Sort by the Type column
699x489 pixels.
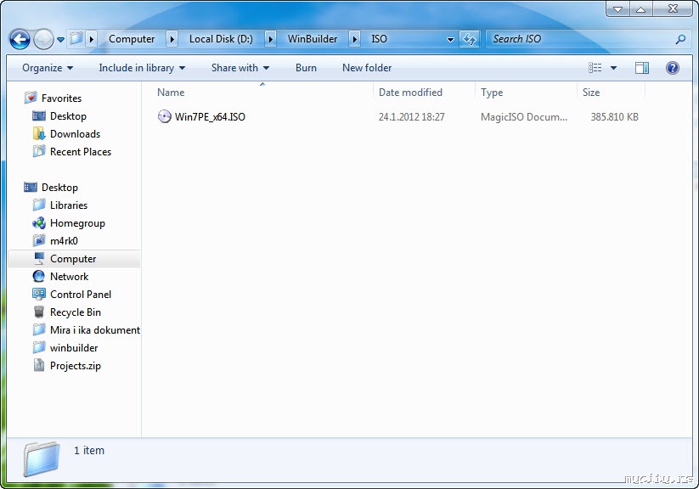point(492,93)
